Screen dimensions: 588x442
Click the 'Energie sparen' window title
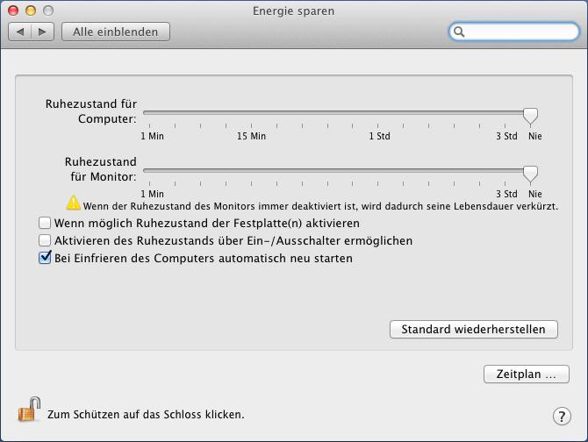tap(293, 11)
